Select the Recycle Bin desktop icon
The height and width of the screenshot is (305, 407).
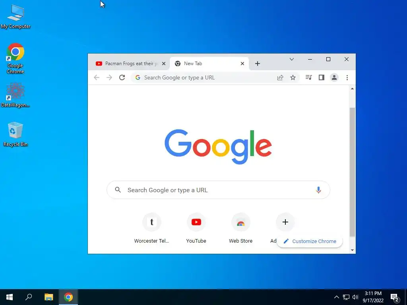16,134
